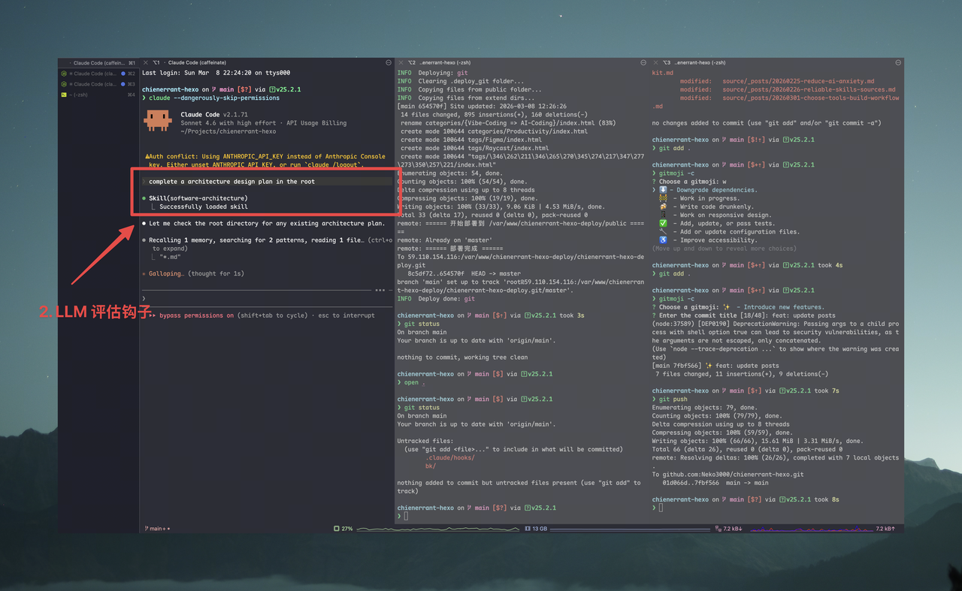Click the 13 GB memory status indicator
The width and height of the screenshot is (962, 591).
pyautogui.click(x=536, y=529)
